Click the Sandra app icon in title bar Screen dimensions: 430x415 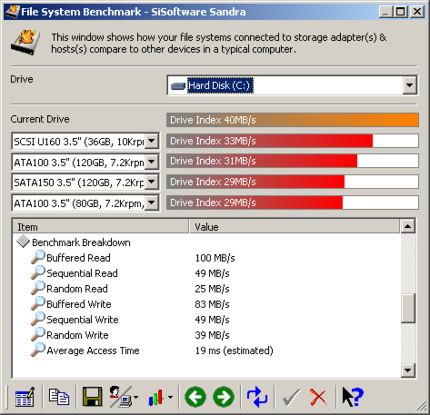pyautogui.click(x=12, y=11)
